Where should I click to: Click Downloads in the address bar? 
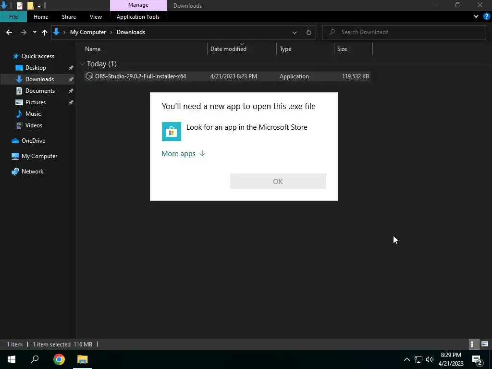pyautogui.click(x=131, y=32)
